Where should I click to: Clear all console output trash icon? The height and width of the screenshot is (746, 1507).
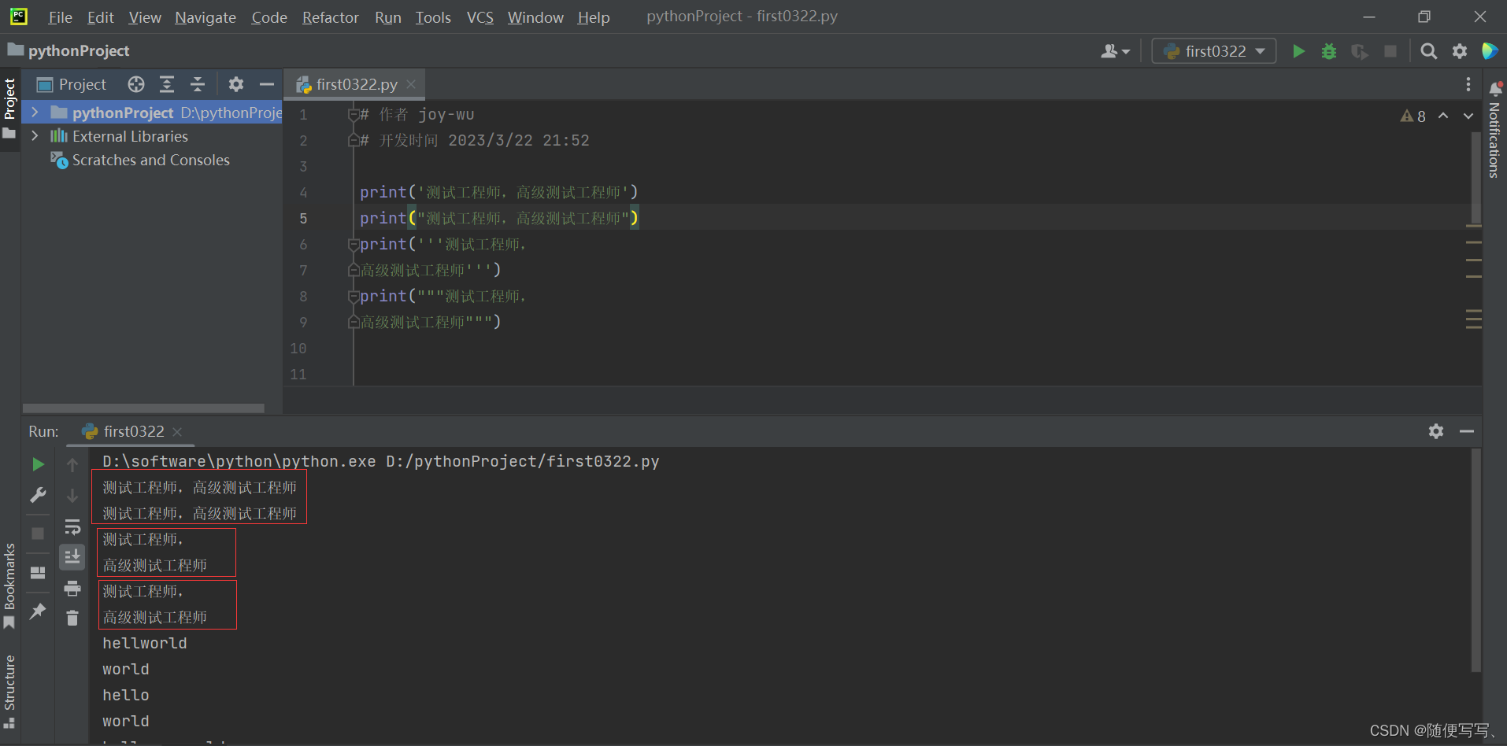pyautogui.click(x=72, y=619)
